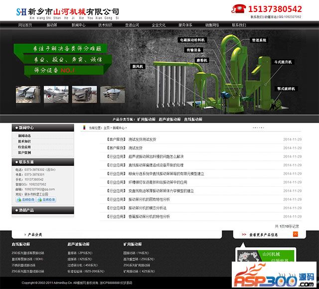Open round sieve thumbnail in banner
Screen dimensions: 319x289
point(113,94)
